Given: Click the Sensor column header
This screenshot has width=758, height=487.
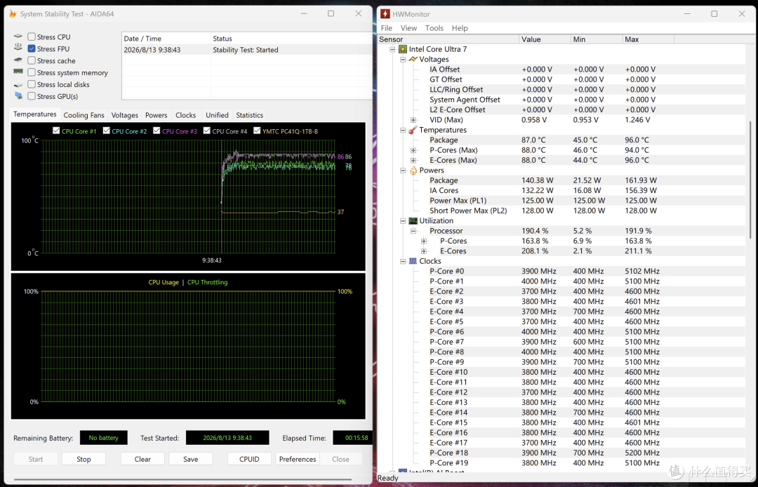Looking at the screenshot, I should pyautogui.click(x=448, y=39).
